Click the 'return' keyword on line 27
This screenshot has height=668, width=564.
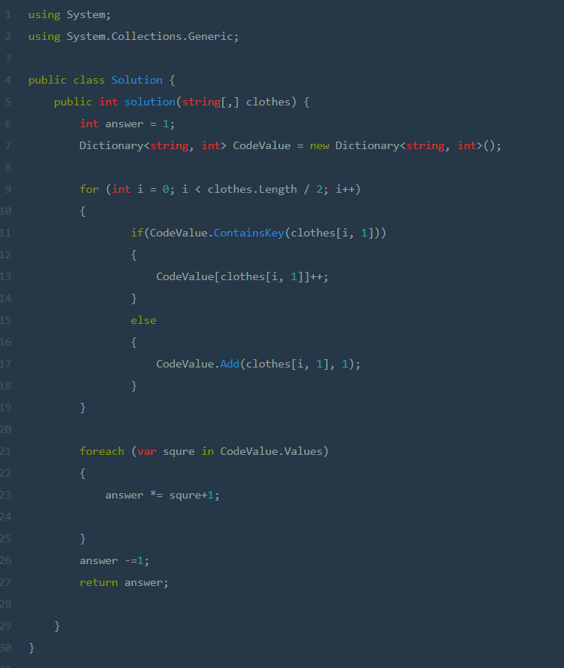point(99,582)
